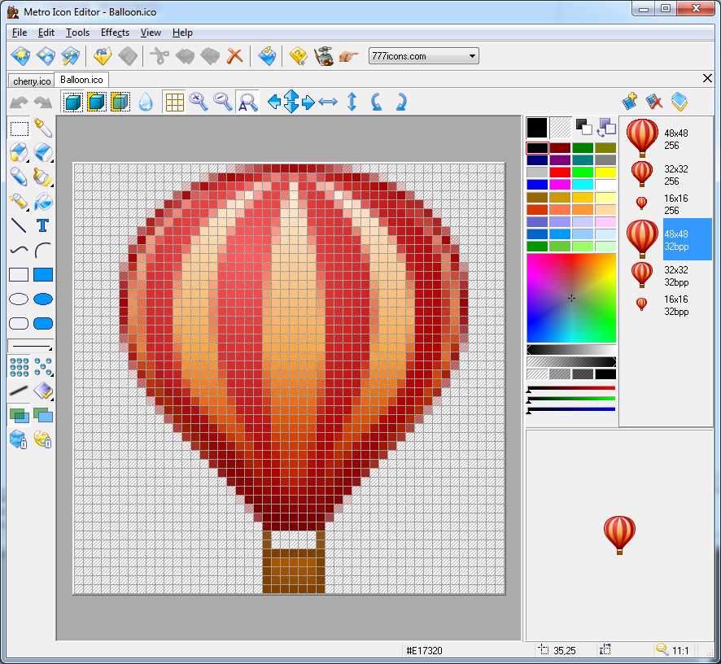The height and width of the screenshot is (664, 721).
Task: Toggle the auto-preview zoom button
Action: (247, 102)
